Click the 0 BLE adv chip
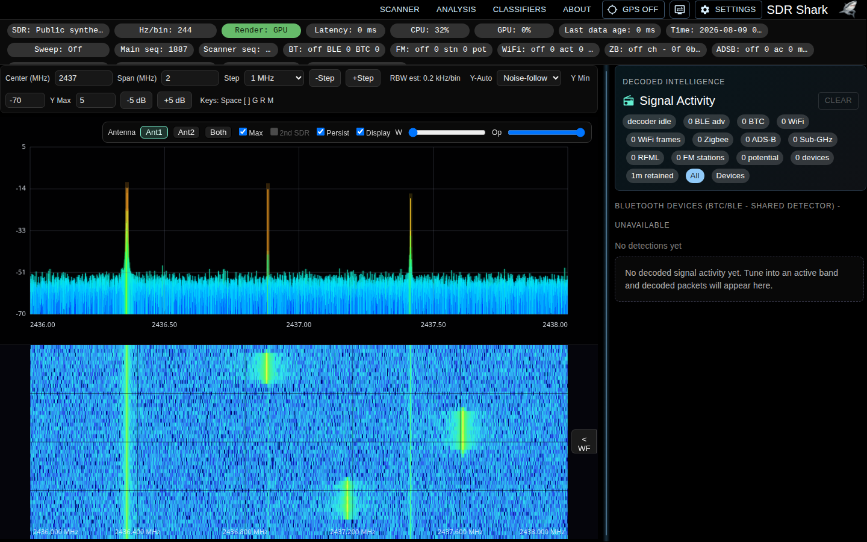The width and height of the screenshot is (867, 542). pyautogui.click(x=706, y=122)
